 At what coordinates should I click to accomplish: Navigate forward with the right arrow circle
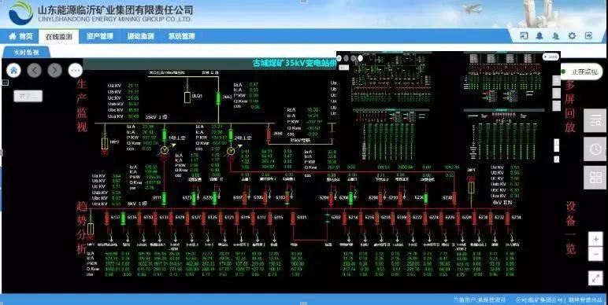click(x=54, y=70)
